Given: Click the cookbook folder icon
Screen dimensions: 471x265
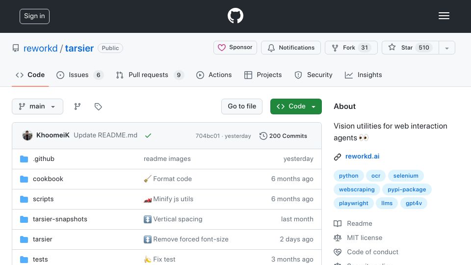Looking at the screenshot, I should (x=24, y=179).
